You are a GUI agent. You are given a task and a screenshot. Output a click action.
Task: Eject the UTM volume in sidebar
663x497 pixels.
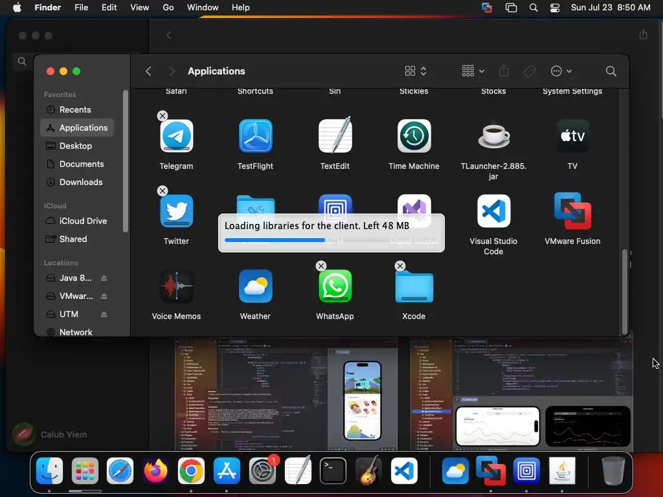pos(104,315)
